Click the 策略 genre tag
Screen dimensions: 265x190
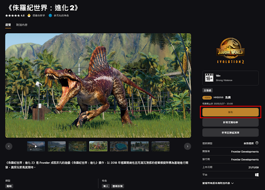(x=9, y=186)
